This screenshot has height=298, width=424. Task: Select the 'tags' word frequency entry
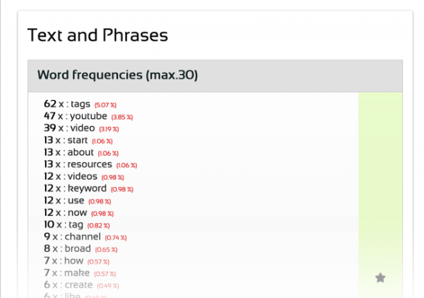(x=80, y=104)
